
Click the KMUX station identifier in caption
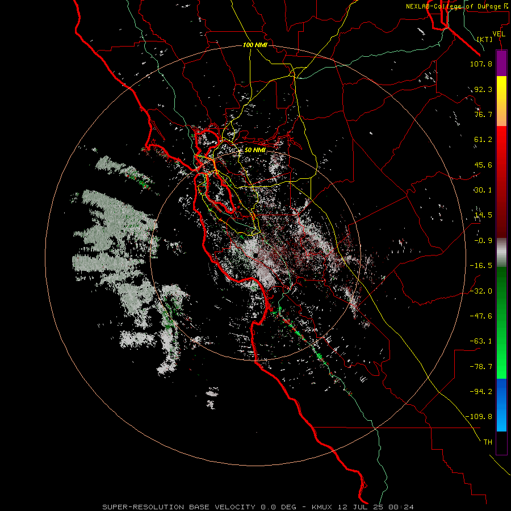322,507
